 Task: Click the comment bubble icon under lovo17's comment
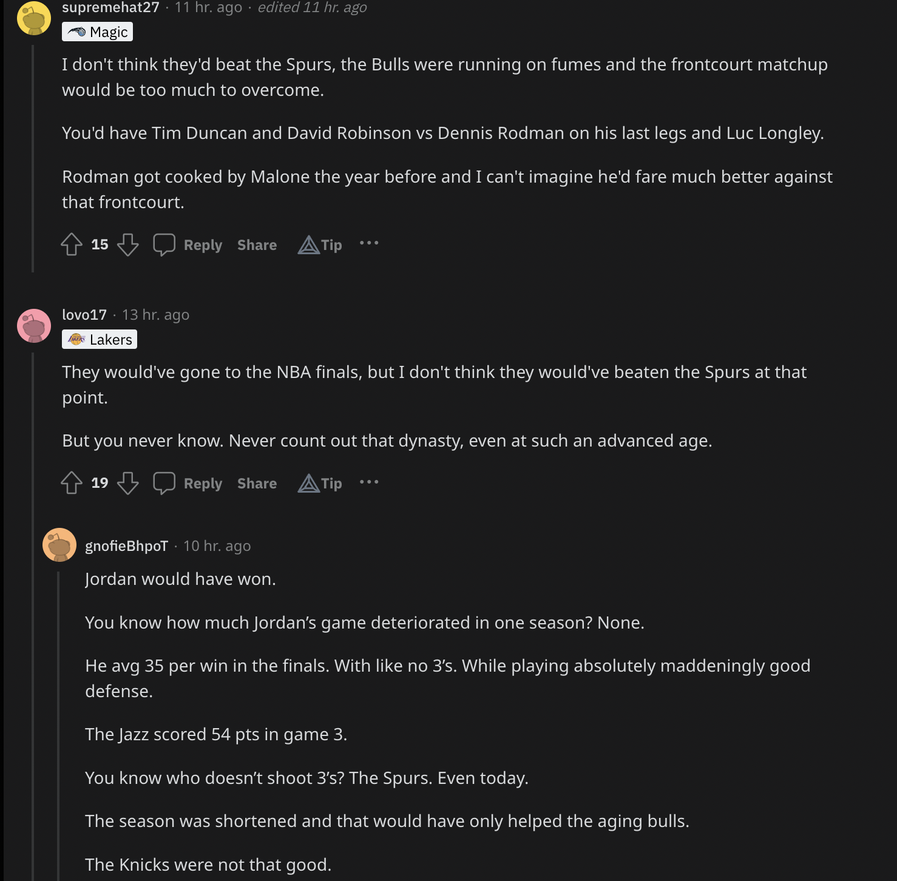click(164, 483)
